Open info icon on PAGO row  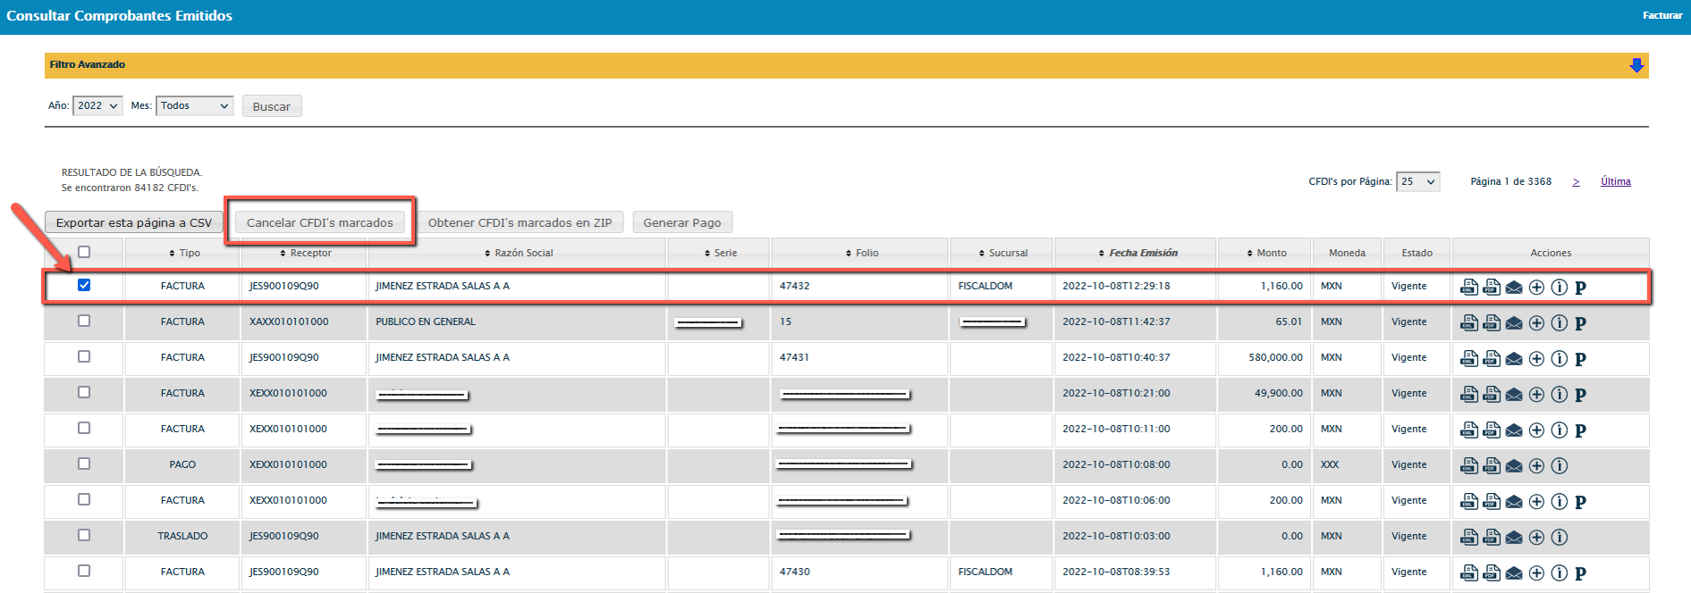1559,466
